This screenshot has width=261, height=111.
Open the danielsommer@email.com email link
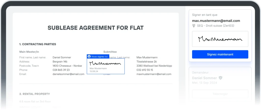68,74
